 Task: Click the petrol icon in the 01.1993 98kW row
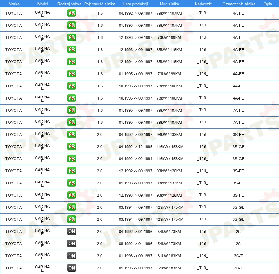point(71,183)
